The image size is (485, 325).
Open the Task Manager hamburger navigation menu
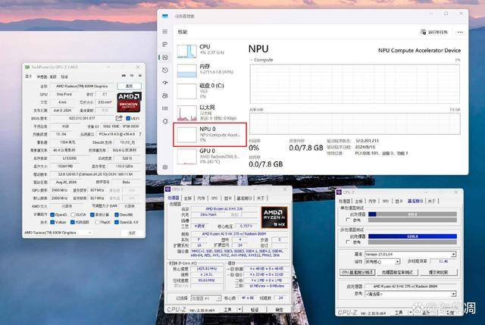tap(165, 32)
